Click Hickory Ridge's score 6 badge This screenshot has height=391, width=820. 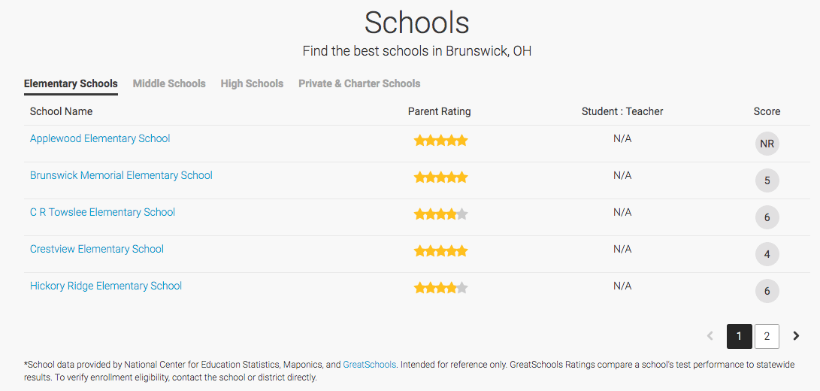coord(767,291)
